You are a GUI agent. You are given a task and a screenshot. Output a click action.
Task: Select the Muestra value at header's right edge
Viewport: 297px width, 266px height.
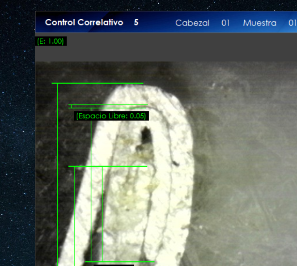292,23
